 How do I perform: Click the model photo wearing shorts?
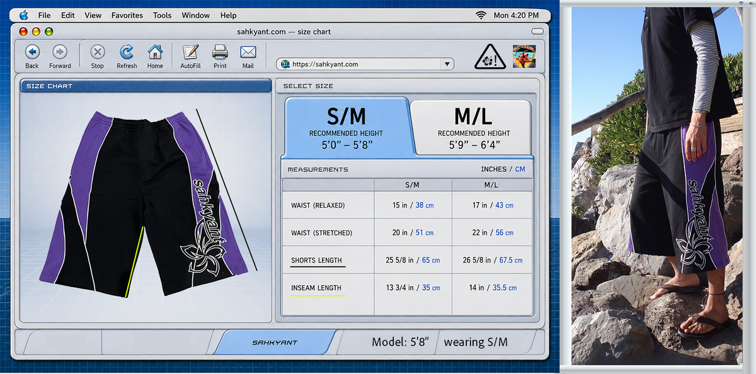[x=656, y=187]
